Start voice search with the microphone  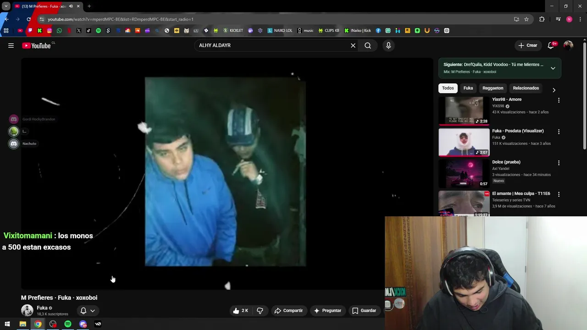(x=388, y=45)
